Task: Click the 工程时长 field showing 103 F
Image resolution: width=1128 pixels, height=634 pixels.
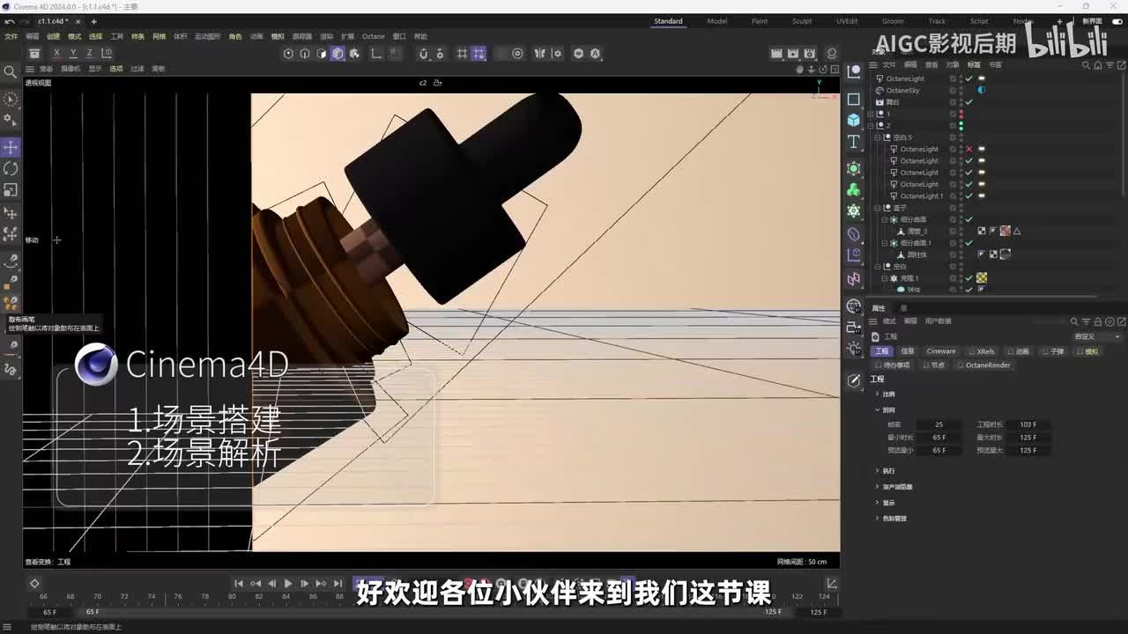Action: point(1028,424)
